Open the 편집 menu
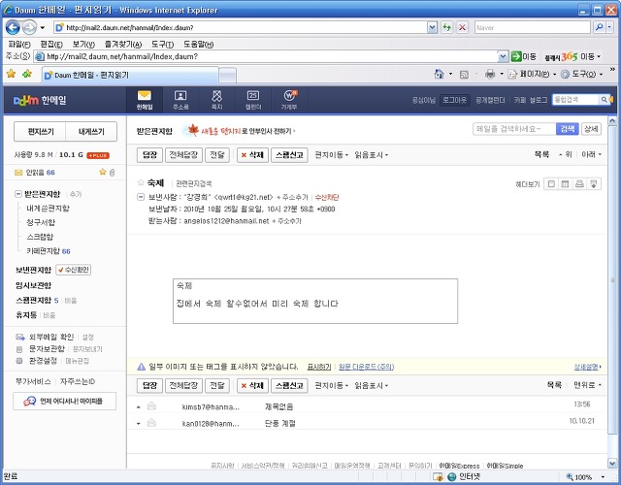 51,45
